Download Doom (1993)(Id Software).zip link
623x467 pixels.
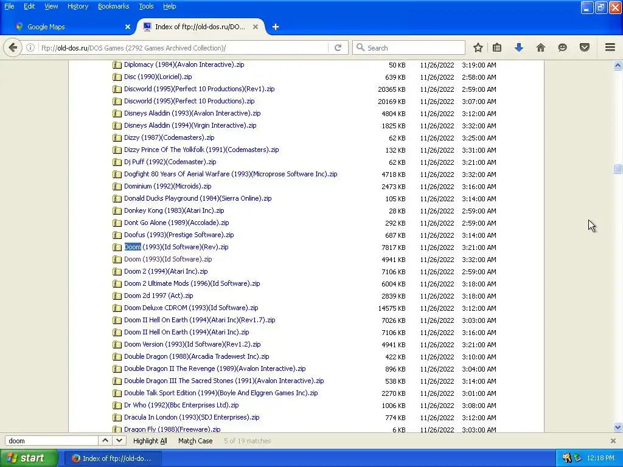click(x=168, y=259)
